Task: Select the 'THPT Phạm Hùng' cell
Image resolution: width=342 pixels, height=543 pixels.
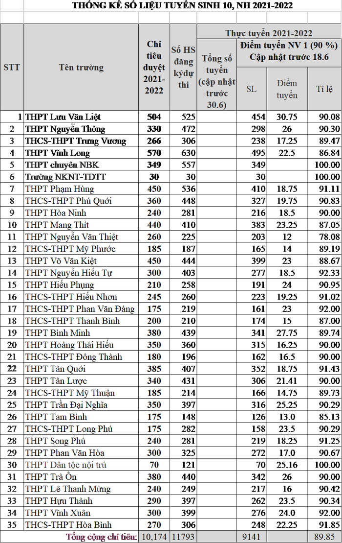Action: click(60, 189)
